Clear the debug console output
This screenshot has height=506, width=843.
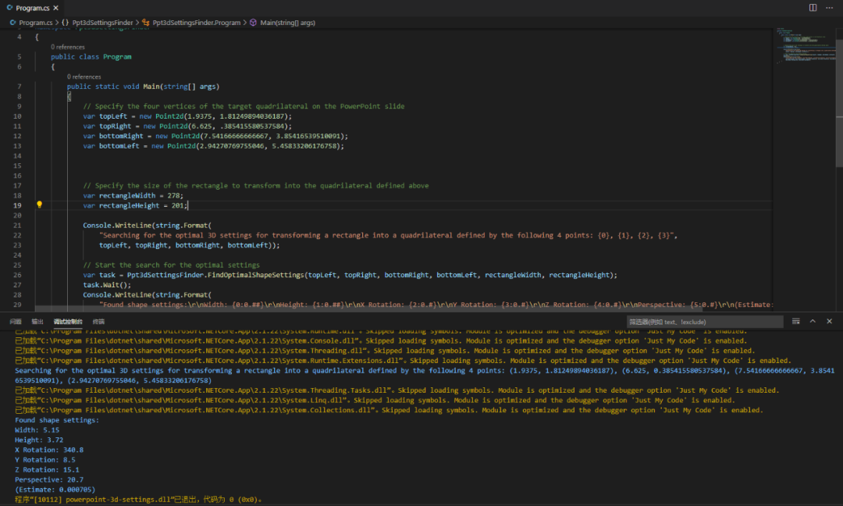795,322
